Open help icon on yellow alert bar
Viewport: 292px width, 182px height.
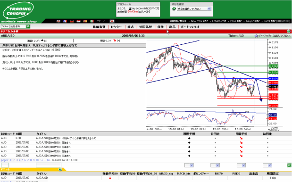pos(60,170)
